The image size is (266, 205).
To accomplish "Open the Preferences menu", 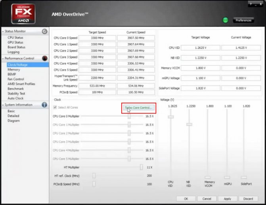I will pyautogui.click(x=243, y=20).
